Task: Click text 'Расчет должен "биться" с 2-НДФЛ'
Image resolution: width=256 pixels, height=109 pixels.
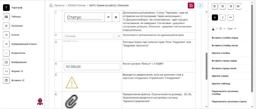Action: (x=143, y=64)
